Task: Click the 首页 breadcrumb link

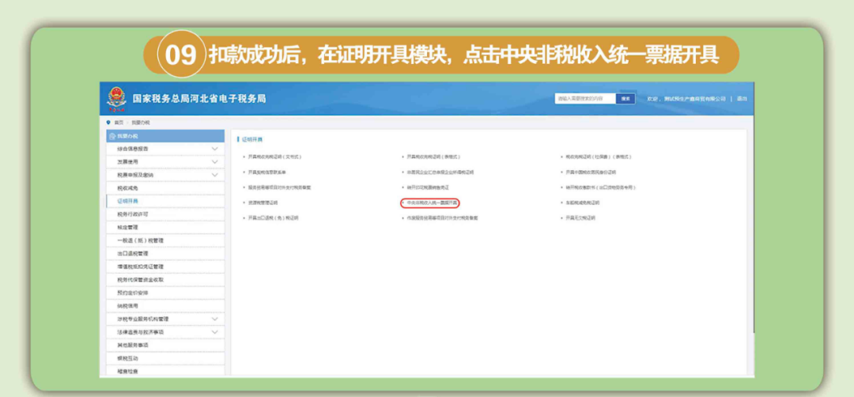Action: (x=118, y=123)
